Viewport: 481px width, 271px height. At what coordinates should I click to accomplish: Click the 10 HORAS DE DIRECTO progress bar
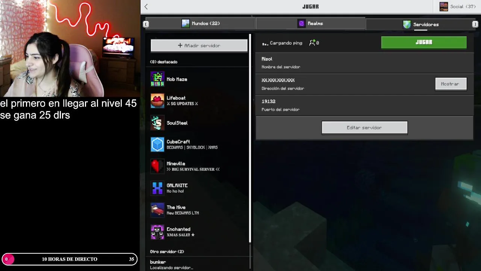pos(70,259)
